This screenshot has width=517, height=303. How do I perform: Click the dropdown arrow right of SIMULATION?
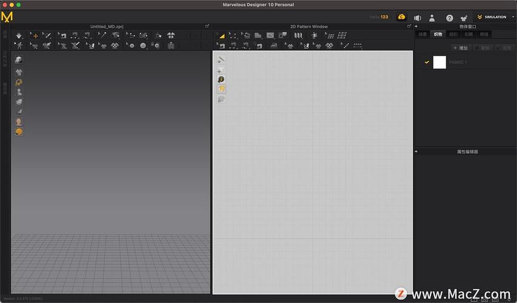(513, 17)
